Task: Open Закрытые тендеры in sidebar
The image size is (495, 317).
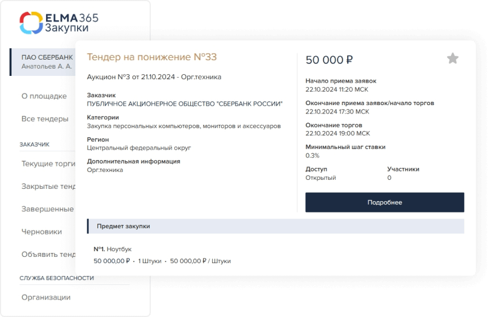Action: click(x=48, y=187)
